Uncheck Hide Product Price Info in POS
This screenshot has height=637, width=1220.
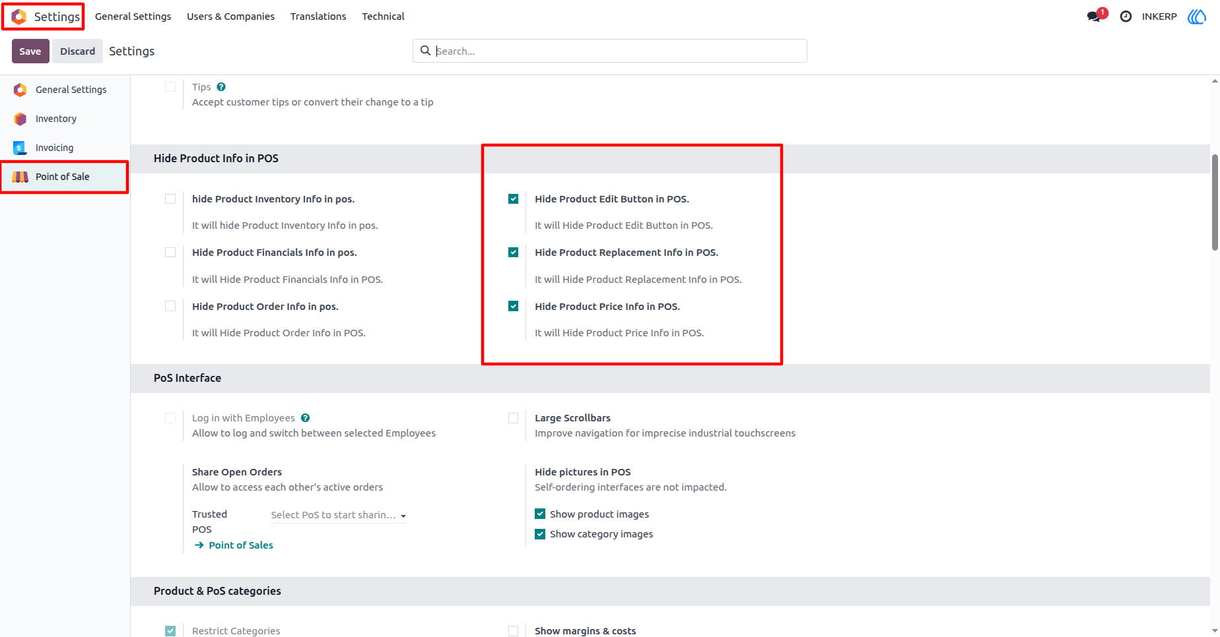(513, 307)
